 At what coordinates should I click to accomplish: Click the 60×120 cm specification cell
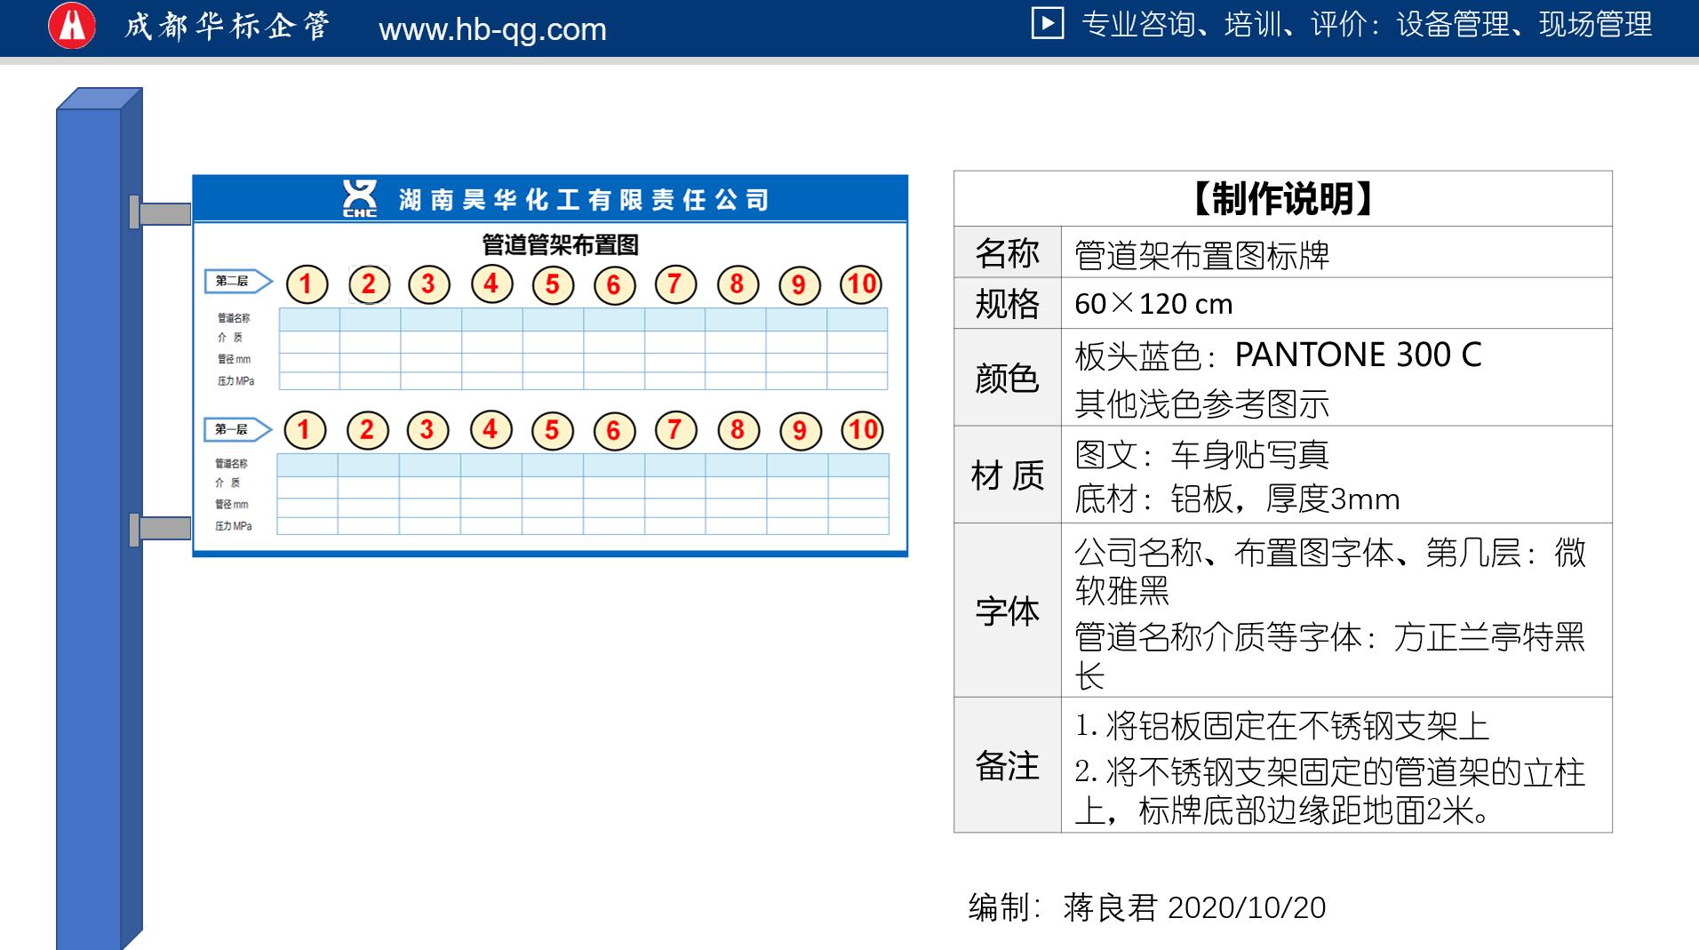[x=1153, y=304]
